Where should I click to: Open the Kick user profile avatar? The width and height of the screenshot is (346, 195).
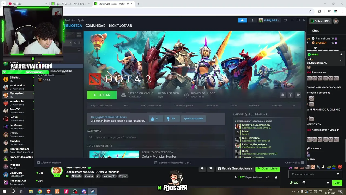tap(336, 21)
